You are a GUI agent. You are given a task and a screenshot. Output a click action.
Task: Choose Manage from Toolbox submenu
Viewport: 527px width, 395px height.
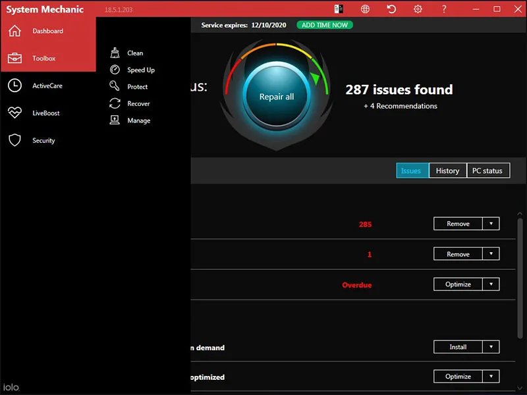pos(139,120)
